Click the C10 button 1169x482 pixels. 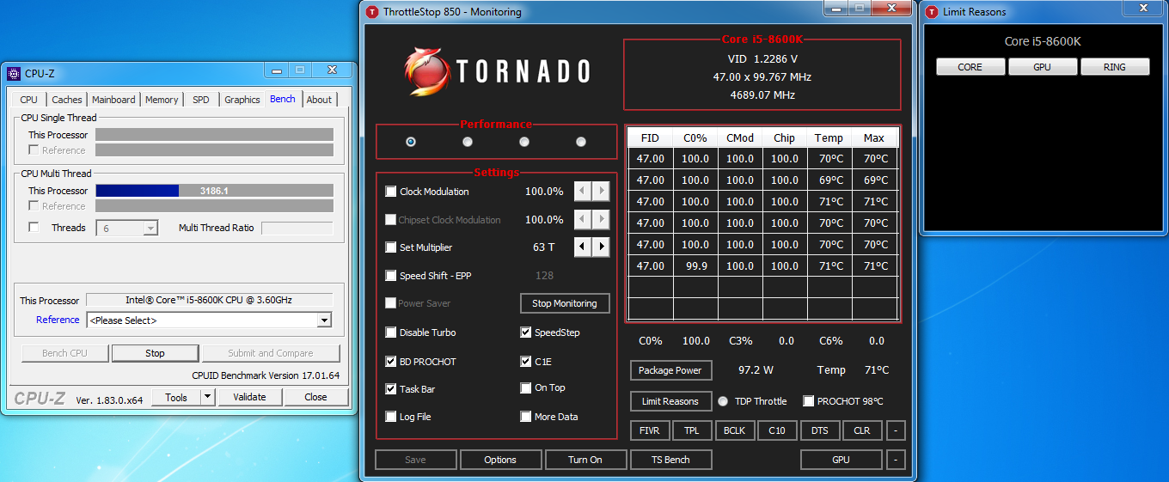(x=777, y=430)
